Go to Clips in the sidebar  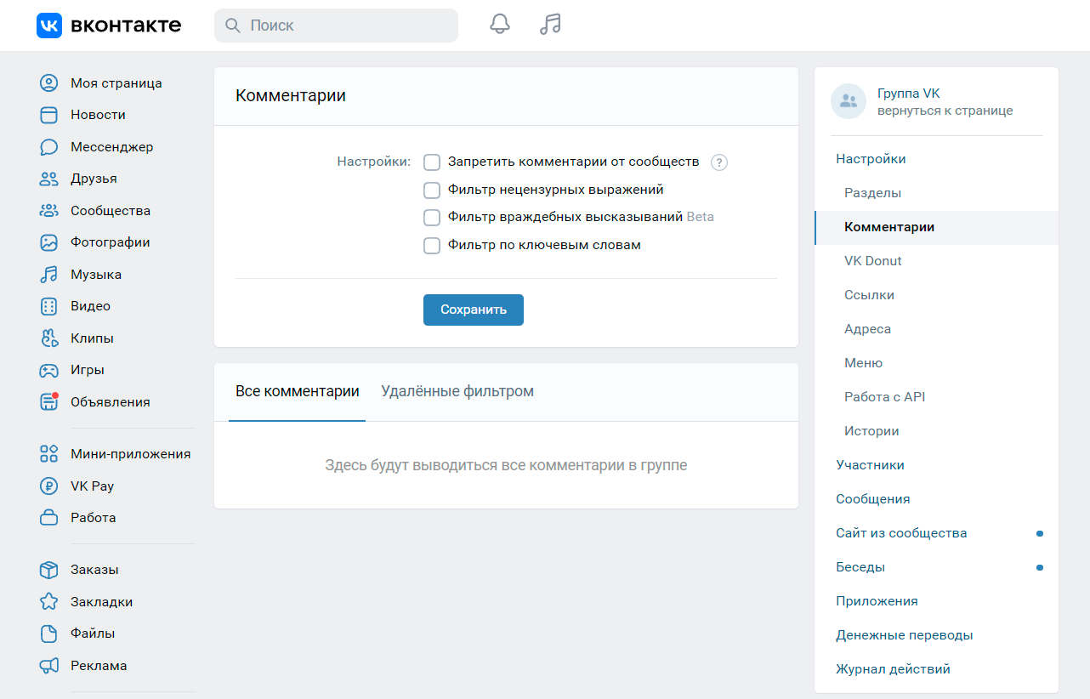pyautogui.click(x=92, y=338)
